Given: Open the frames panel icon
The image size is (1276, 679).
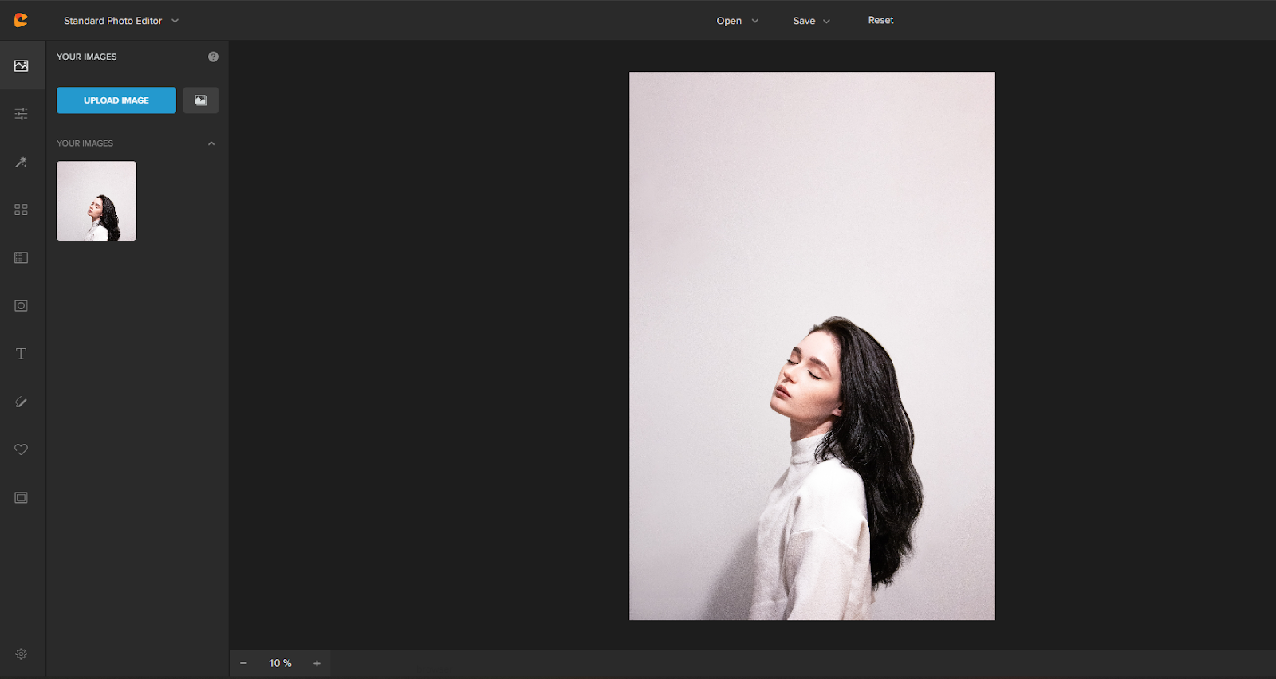Looking at the screenshot, I should tap(22, 498).
